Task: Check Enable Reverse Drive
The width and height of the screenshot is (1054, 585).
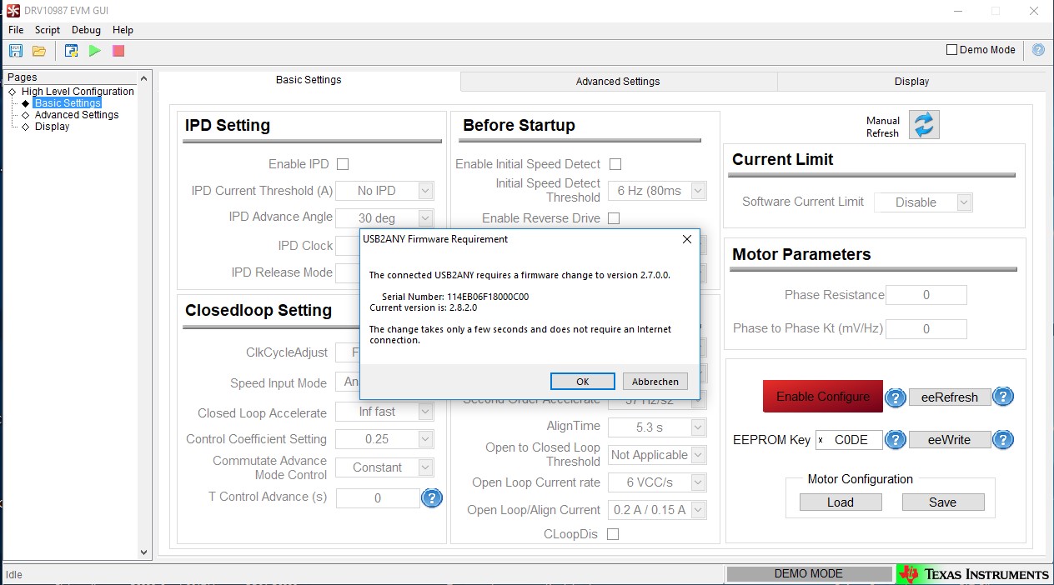Action: (614, 218)
